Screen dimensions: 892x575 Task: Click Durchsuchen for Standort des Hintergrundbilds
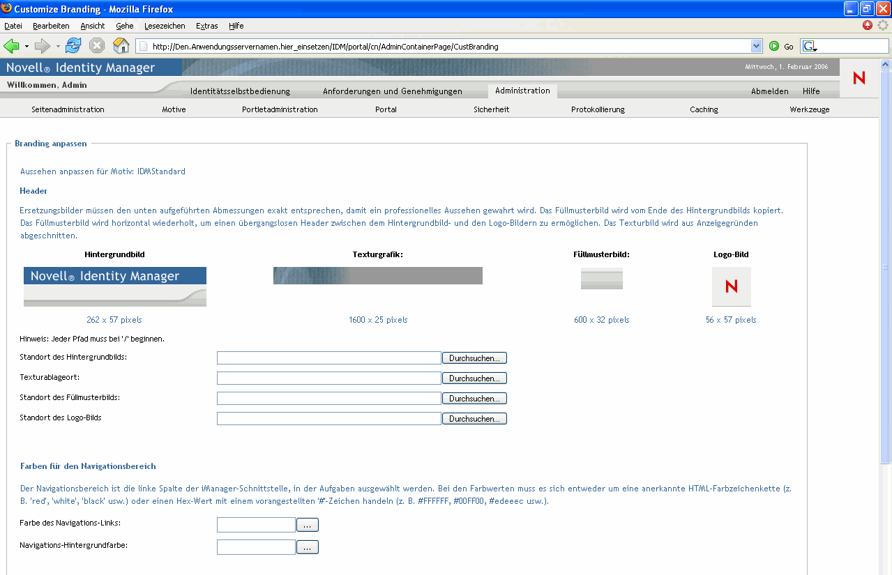click(x=474, y=358)
